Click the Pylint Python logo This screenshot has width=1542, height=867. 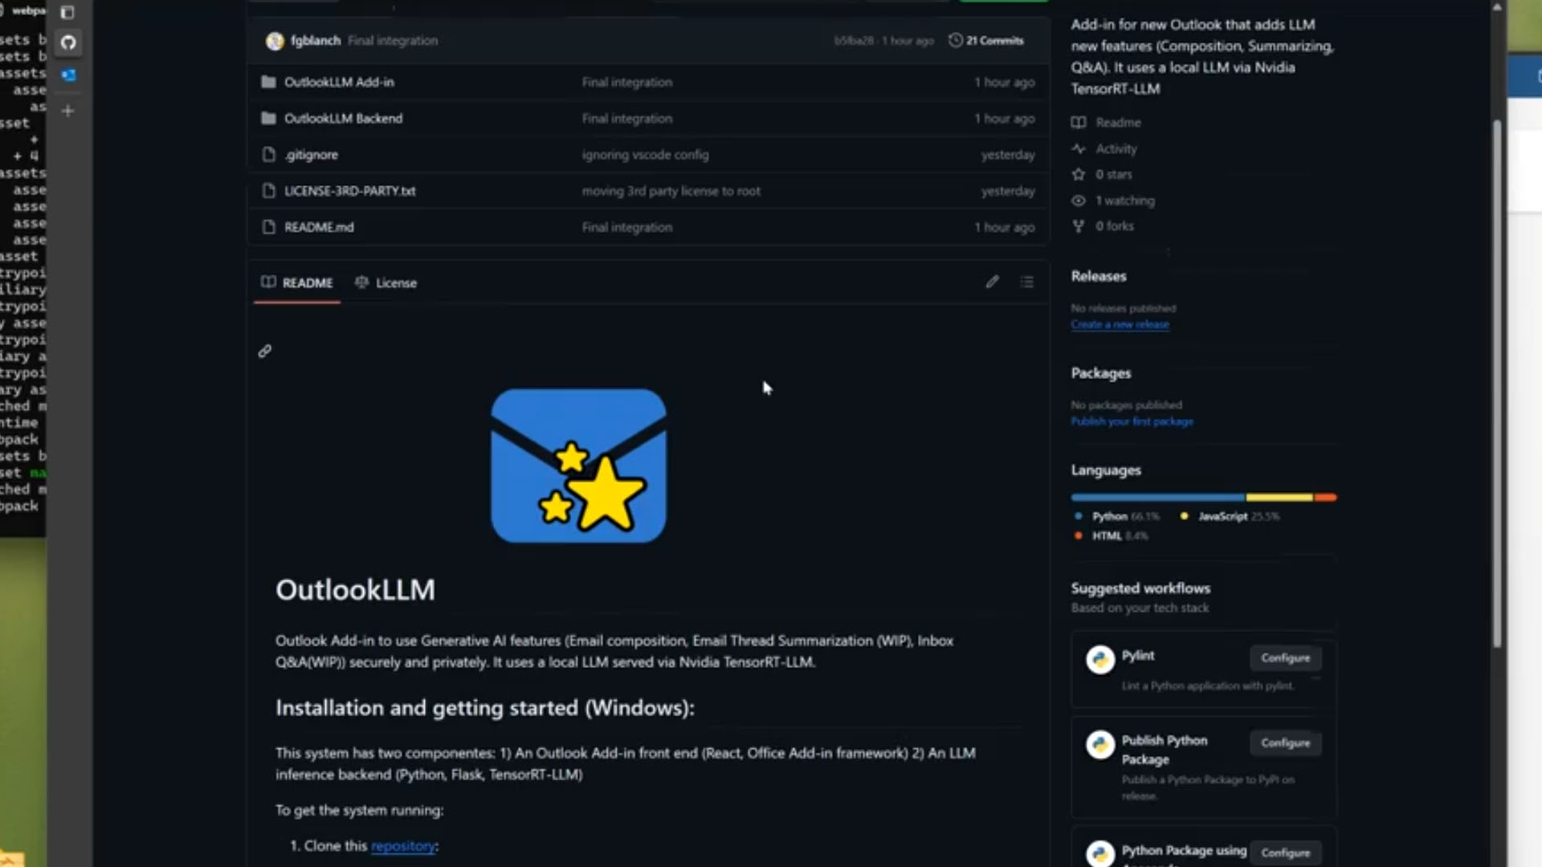point(1099,658)
